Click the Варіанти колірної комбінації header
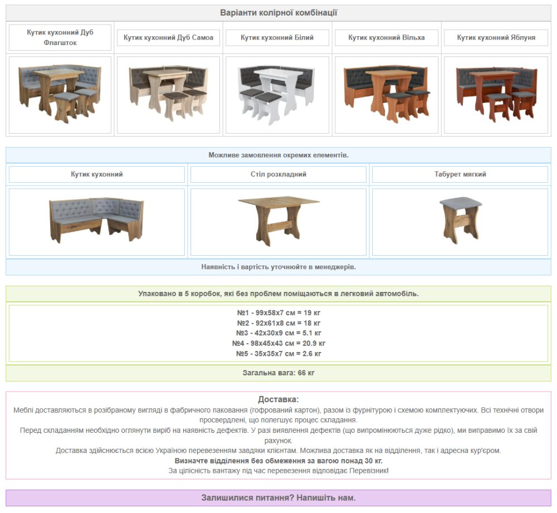 (x=278, y=13)
